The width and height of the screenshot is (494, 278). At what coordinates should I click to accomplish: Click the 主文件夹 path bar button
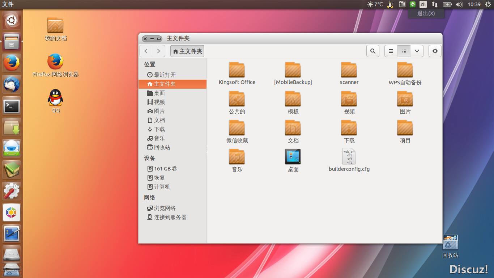tap(187, 51)
